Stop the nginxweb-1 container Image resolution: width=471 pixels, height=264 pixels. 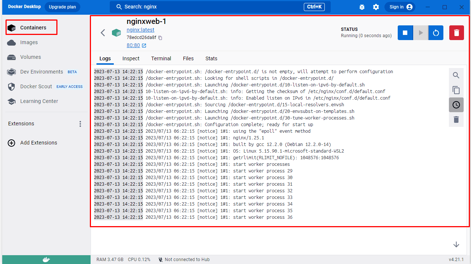405,33
